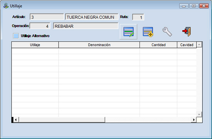The width and height of the screenshot is (212, 139).
Task: Click the Articulo code field containing 3
Action: (x=47, y=17)
